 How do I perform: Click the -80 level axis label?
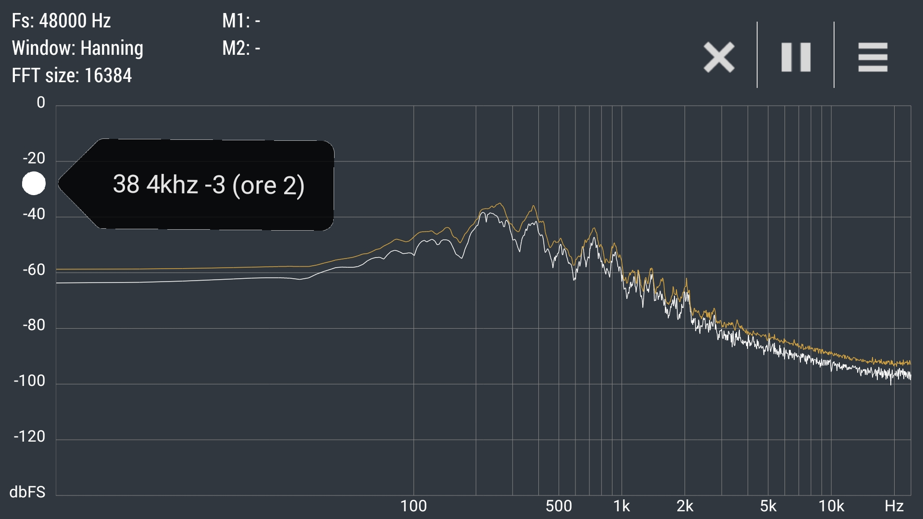click(x=34, y=325)
